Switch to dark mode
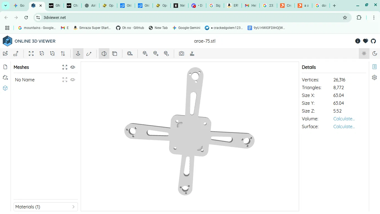This screenshot has height=214, width=380. tap(375, 53)
